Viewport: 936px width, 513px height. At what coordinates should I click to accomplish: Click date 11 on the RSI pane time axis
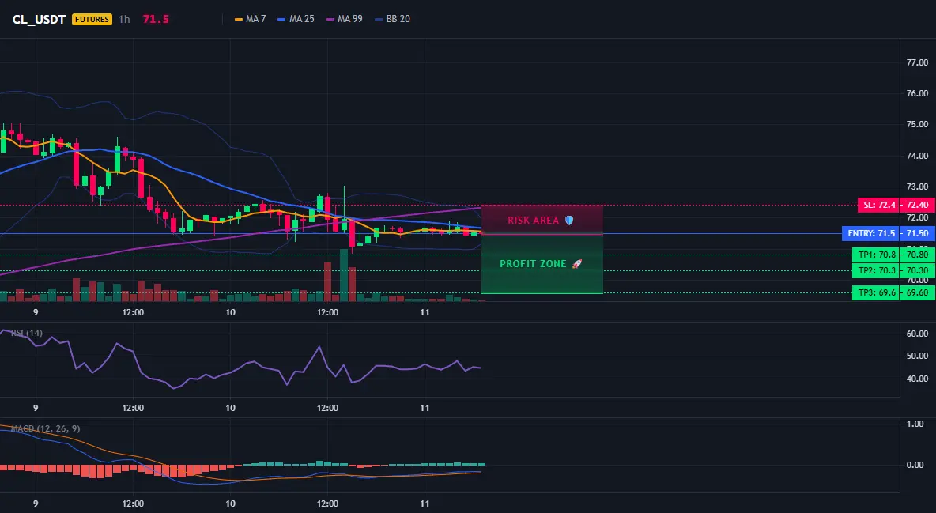coord(425,408)
